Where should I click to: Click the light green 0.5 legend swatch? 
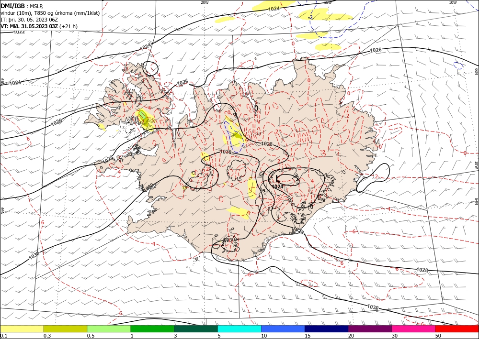pyautogui.click(x=109, y=328)
